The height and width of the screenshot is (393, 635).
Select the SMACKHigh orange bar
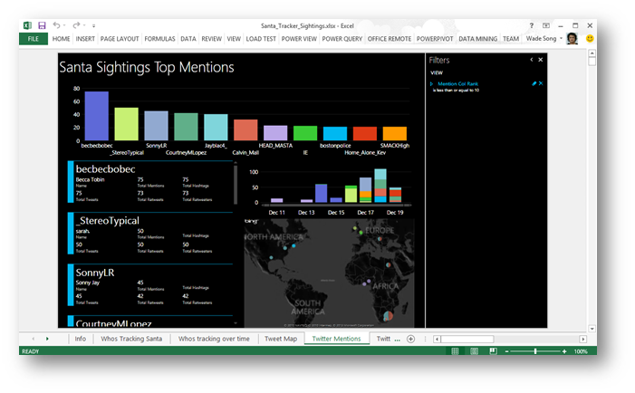(394, 134)
